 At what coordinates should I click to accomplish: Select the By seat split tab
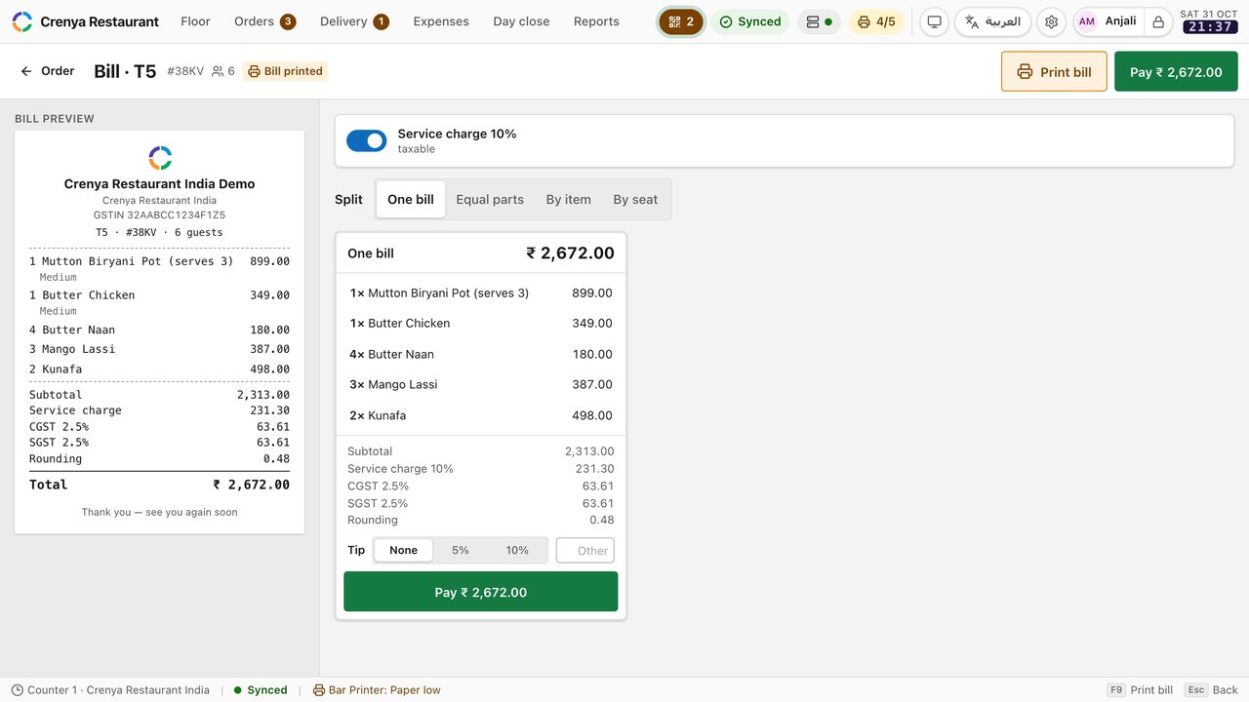point(635,199)
